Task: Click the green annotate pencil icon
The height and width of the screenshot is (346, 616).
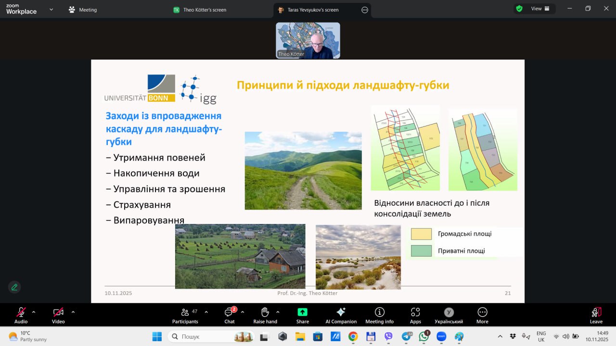Action: point(14,287)
